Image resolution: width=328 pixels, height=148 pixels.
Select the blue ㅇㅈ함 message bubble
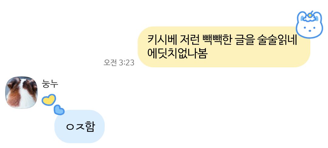point(80,126)
